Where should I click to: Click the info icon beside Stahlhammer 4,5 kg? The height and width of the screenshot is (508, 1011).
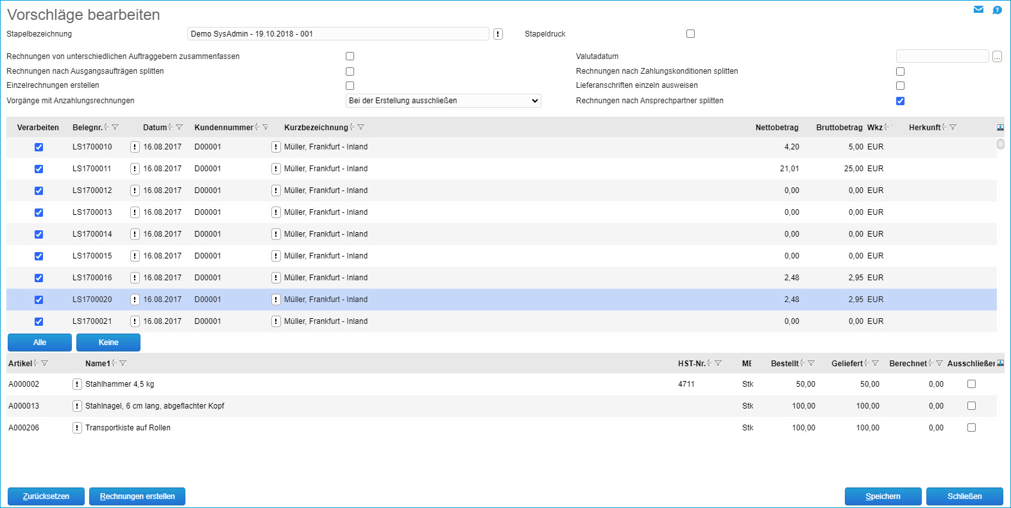77,384
